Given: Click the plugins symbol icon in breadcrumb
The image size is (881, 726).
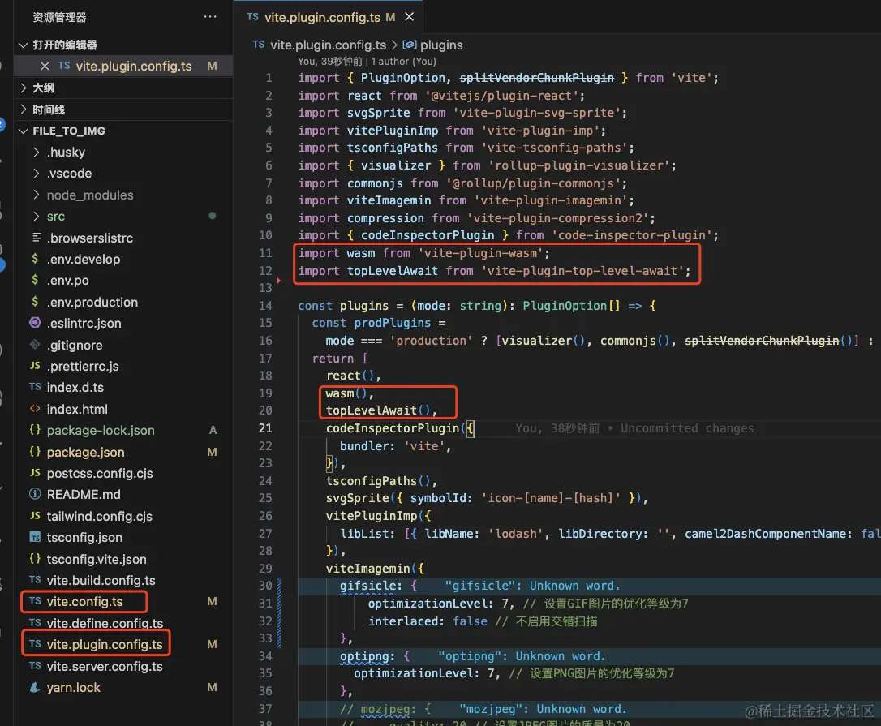Looking at the screenshot, I should pyautogui.click(x=409, y=45).
